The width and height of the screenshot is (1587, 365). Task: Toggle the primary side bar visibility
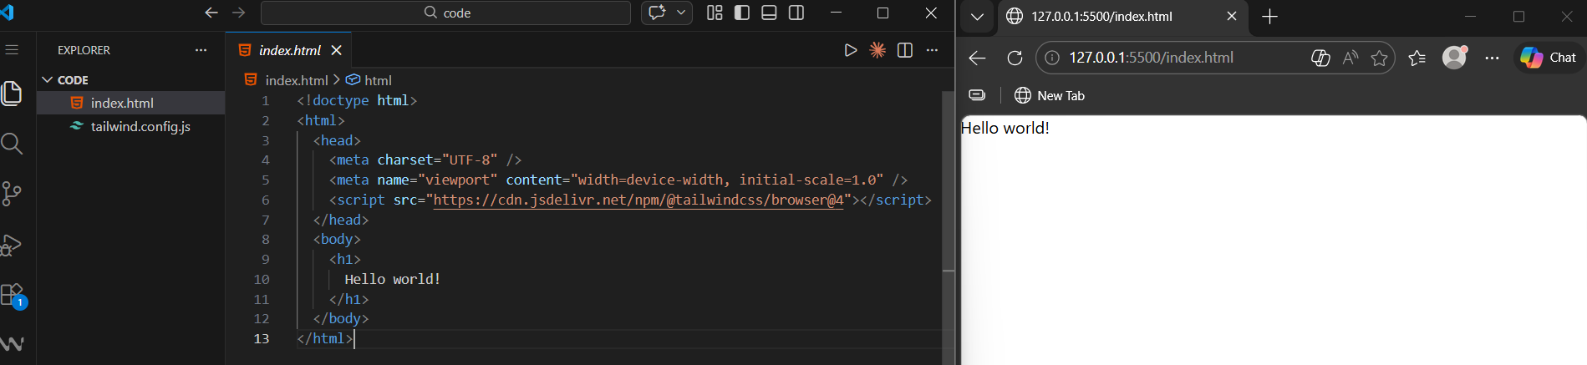[x=742, y=13]
